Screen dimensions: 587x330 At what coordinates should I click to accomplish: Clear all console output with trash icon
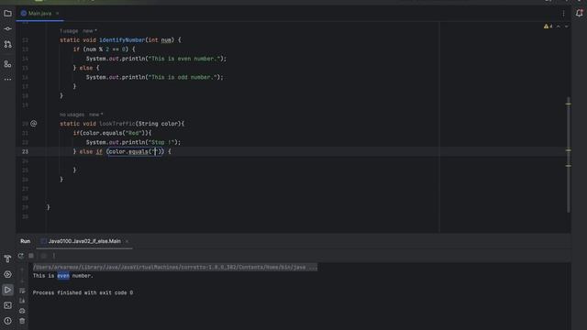tap(22, 321)
